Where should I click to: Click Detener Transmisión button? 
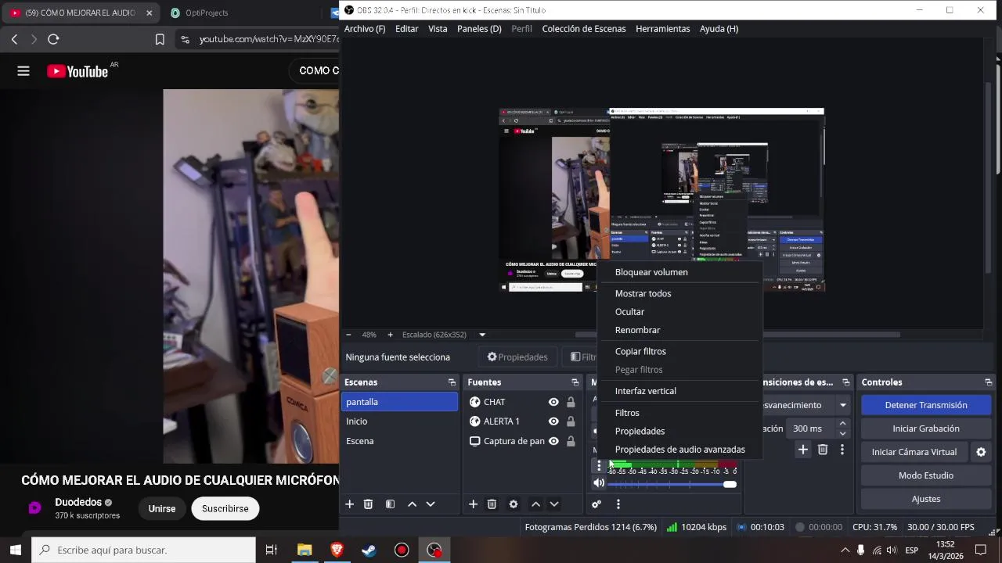[926, 405]
